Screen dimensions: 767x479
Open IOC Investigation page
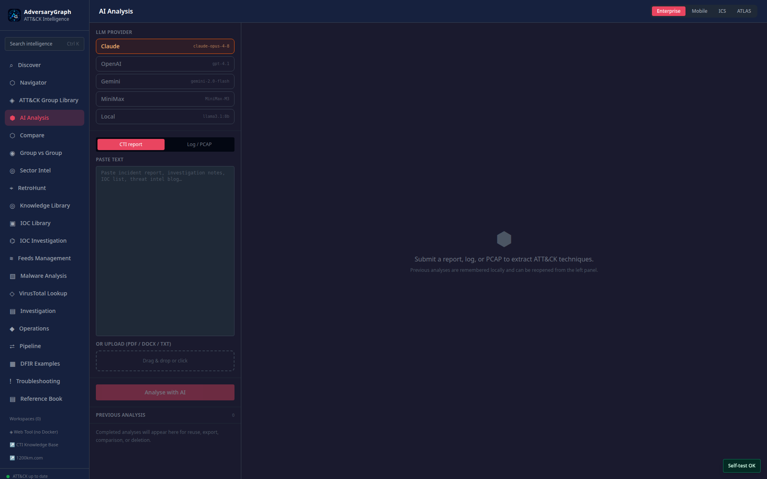tap(44, 241)
